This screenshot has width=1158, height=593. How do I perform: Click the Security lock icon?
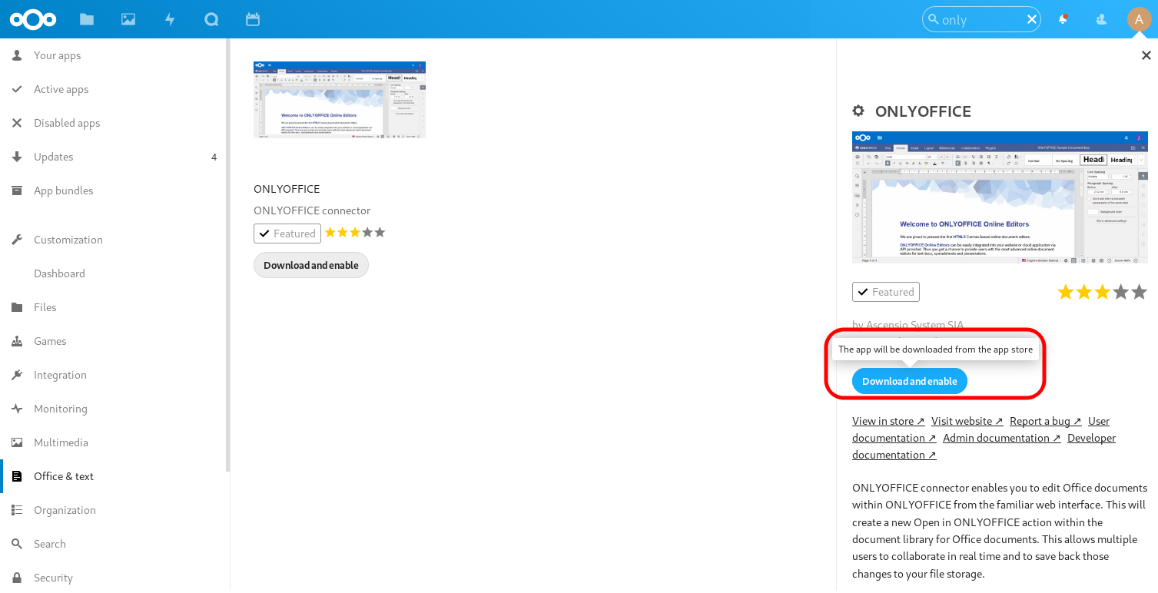point(17,578)
